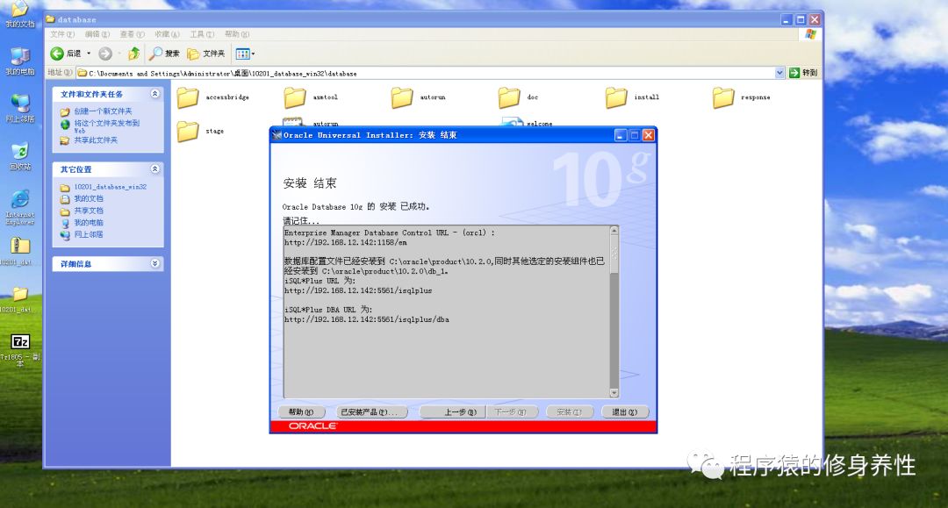Open the Edit menu in Explorer

97,34
